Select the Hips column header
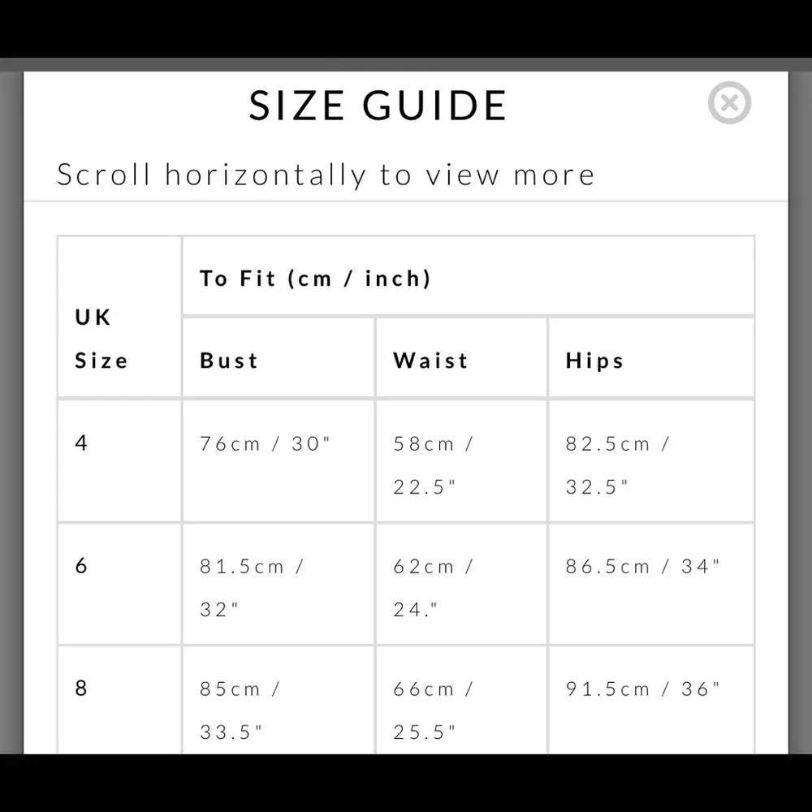The width and height of the screenshot is (812, 812). click(595, 361)
